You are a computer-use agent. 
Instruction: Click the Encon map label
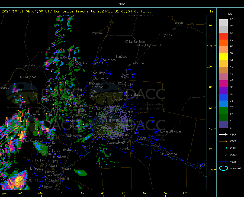(x=179, y=22)
